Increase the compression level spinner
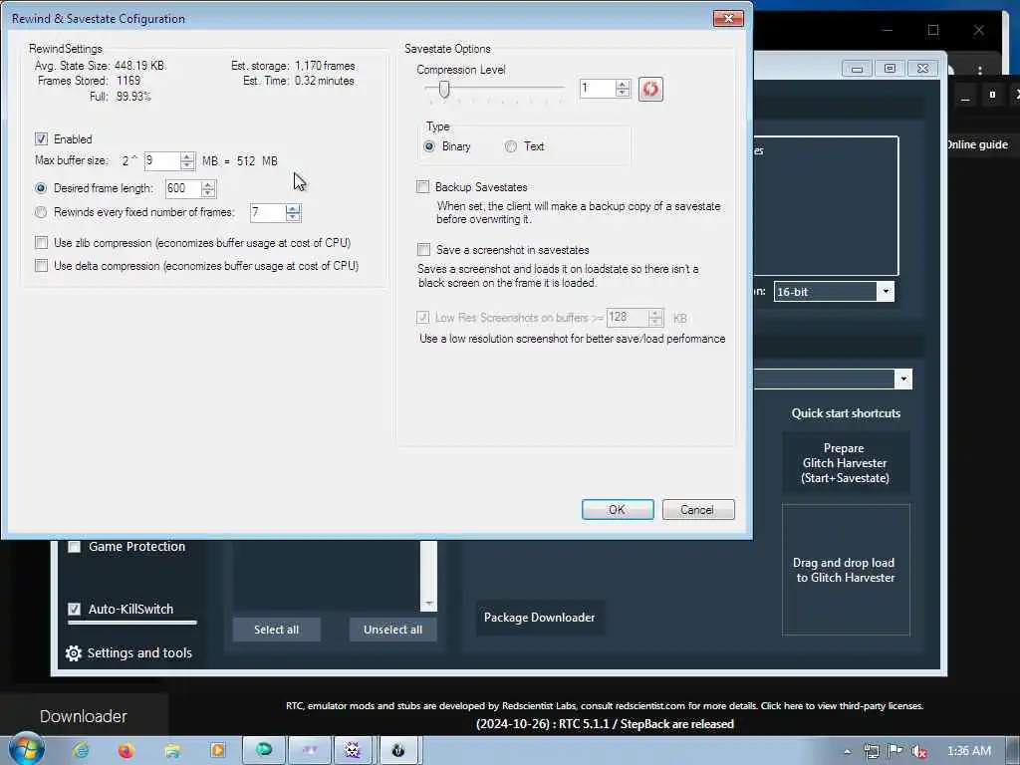Screen dimensions: 1020x765 pos(623,85)
